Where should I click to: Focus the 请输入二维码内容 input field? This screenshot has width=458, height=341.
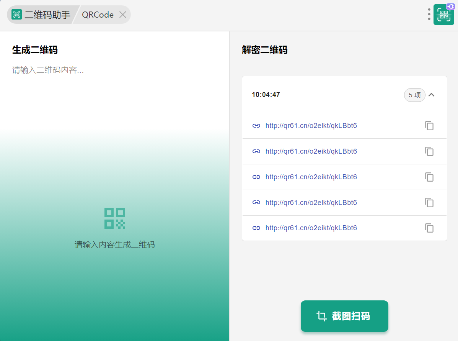pos(114,70)
